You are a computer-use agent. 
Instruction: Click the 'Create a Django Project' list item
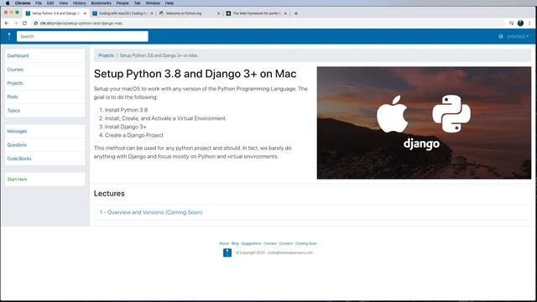[x=134, y=135]
